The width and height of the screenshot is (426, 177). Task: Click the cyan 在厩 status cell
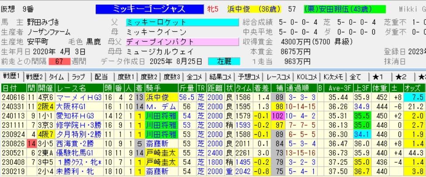(223, 61)
